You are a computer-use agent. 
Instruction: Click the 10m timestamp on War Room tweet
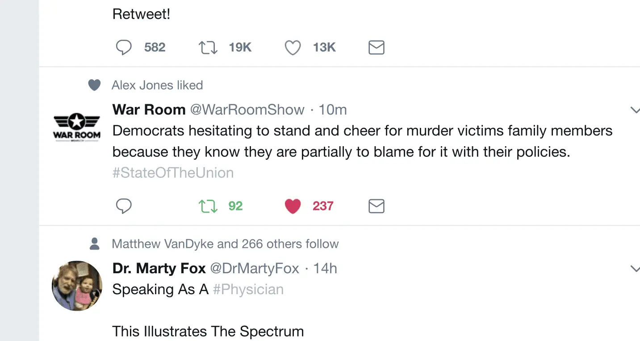(x=332, y=110)
